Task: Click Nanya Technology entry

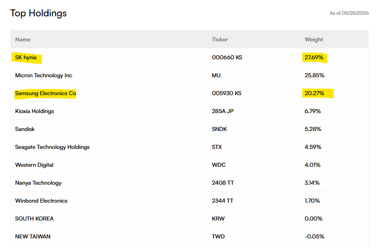Action: point(38,183)
